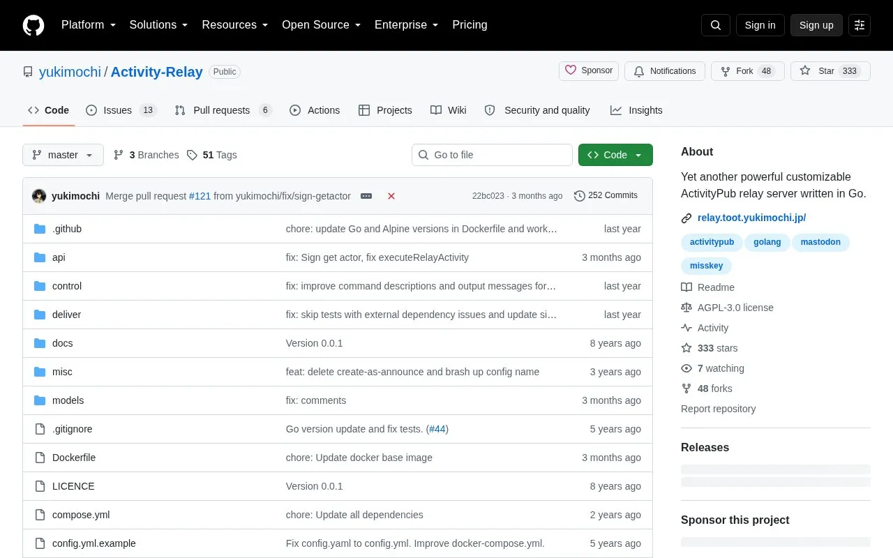893x558 pixels.
Task: Click the activitypub topic tag
Action: point(712,242)
